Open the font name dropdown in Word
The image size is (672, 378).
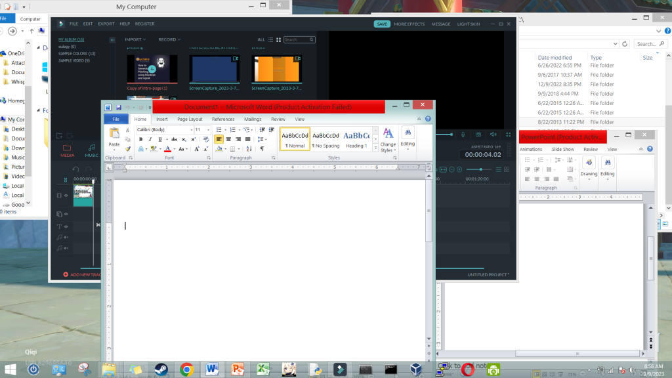click(x=191, y=130)
